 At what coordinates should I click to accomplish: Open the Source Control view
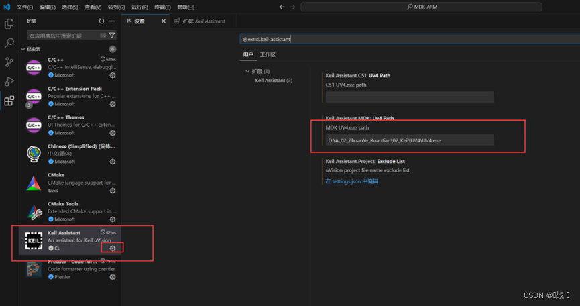click(x=9, y=62)
